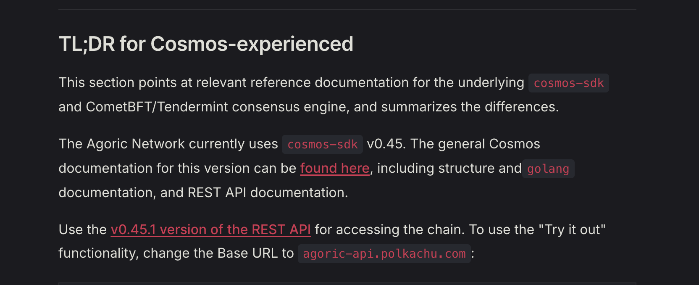Open the "found here" Cosmos documentation link
This screenshot has height=285, width=699.
tap(334, 168)
